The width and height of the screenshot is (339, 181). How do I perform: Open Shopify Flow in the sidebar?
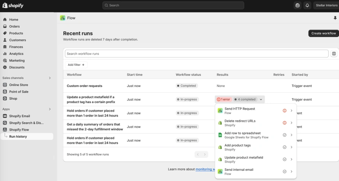[x=19, y=129]
